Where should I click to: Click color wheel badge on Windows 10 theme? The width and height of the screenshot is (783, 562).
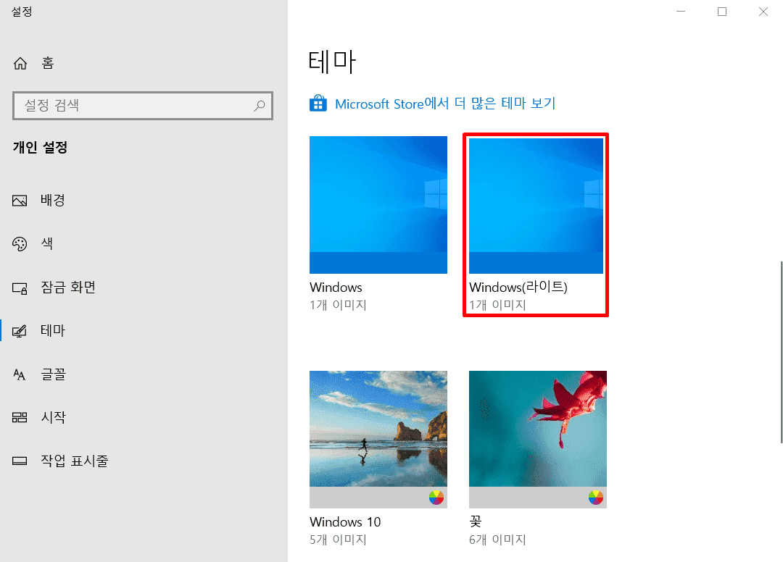click(436, 497)
